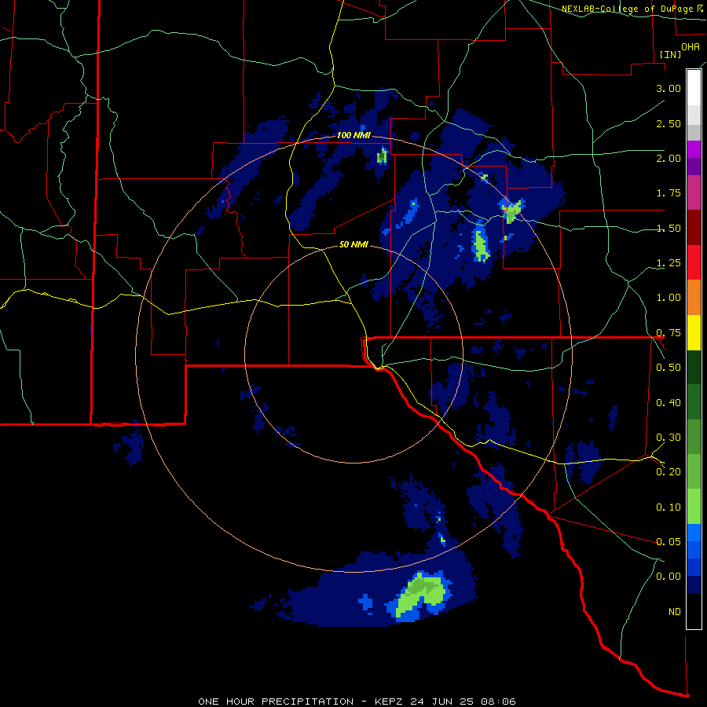Select the bright magenta legend swatch
Viewport: 707px width, 707px height.
[694, 149]
